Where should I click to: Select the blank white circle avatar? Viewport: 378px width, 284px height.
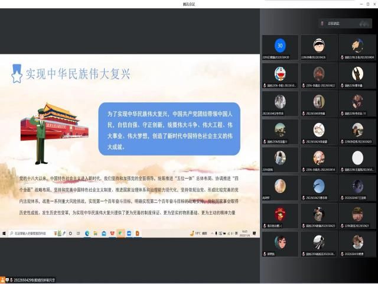pos(357,158)
